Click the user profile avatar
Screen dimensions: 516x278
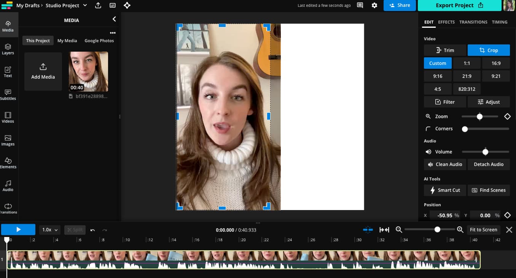point(509,5)
